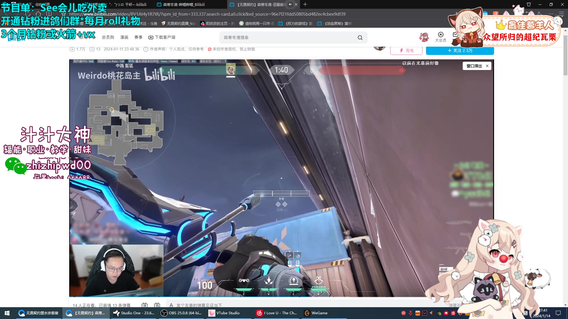Open taskbar item 无畏契约塑水宗套装
568x319 pixels.
[38, 313]
